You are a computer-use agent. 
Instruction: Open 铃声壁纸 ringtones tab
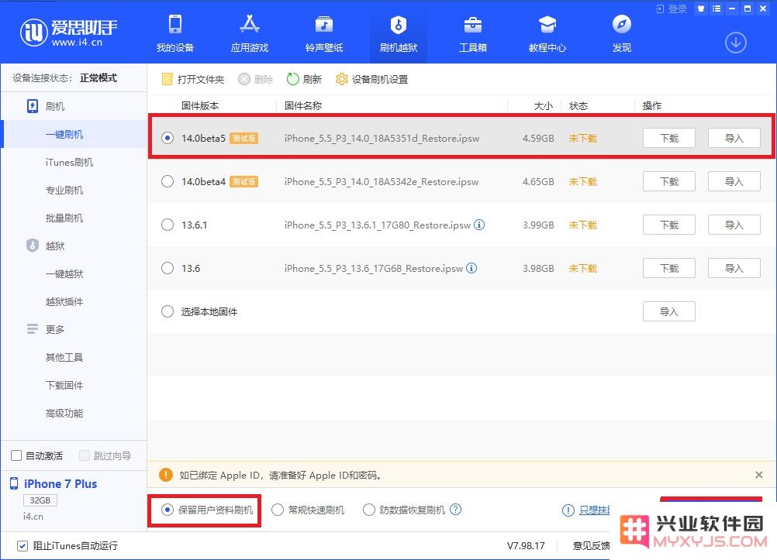(x=324, y=33)
